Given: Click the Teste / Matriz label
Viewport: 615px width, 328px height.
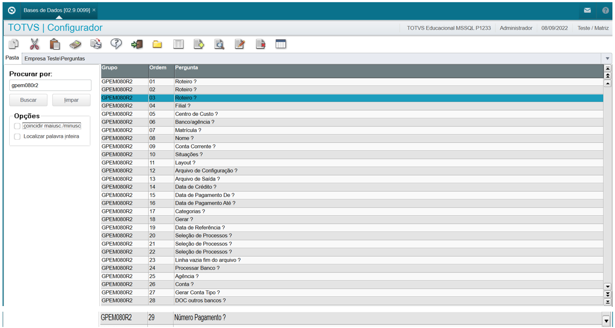Looking at the screenshot, I should (593, 28).
